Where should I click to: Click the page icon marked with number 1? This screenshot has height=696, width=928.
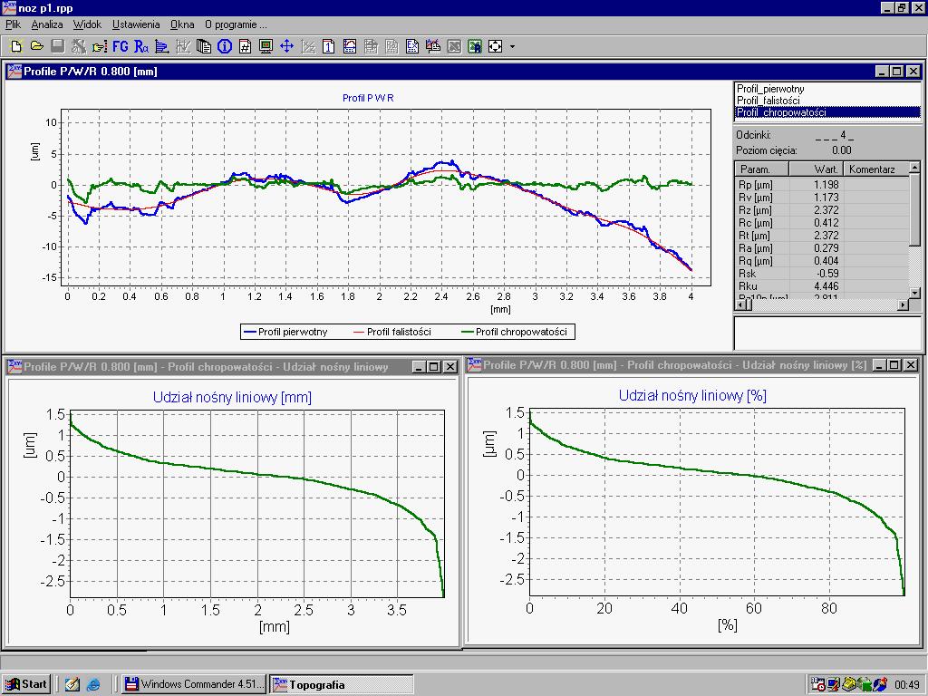coord(328,46)
